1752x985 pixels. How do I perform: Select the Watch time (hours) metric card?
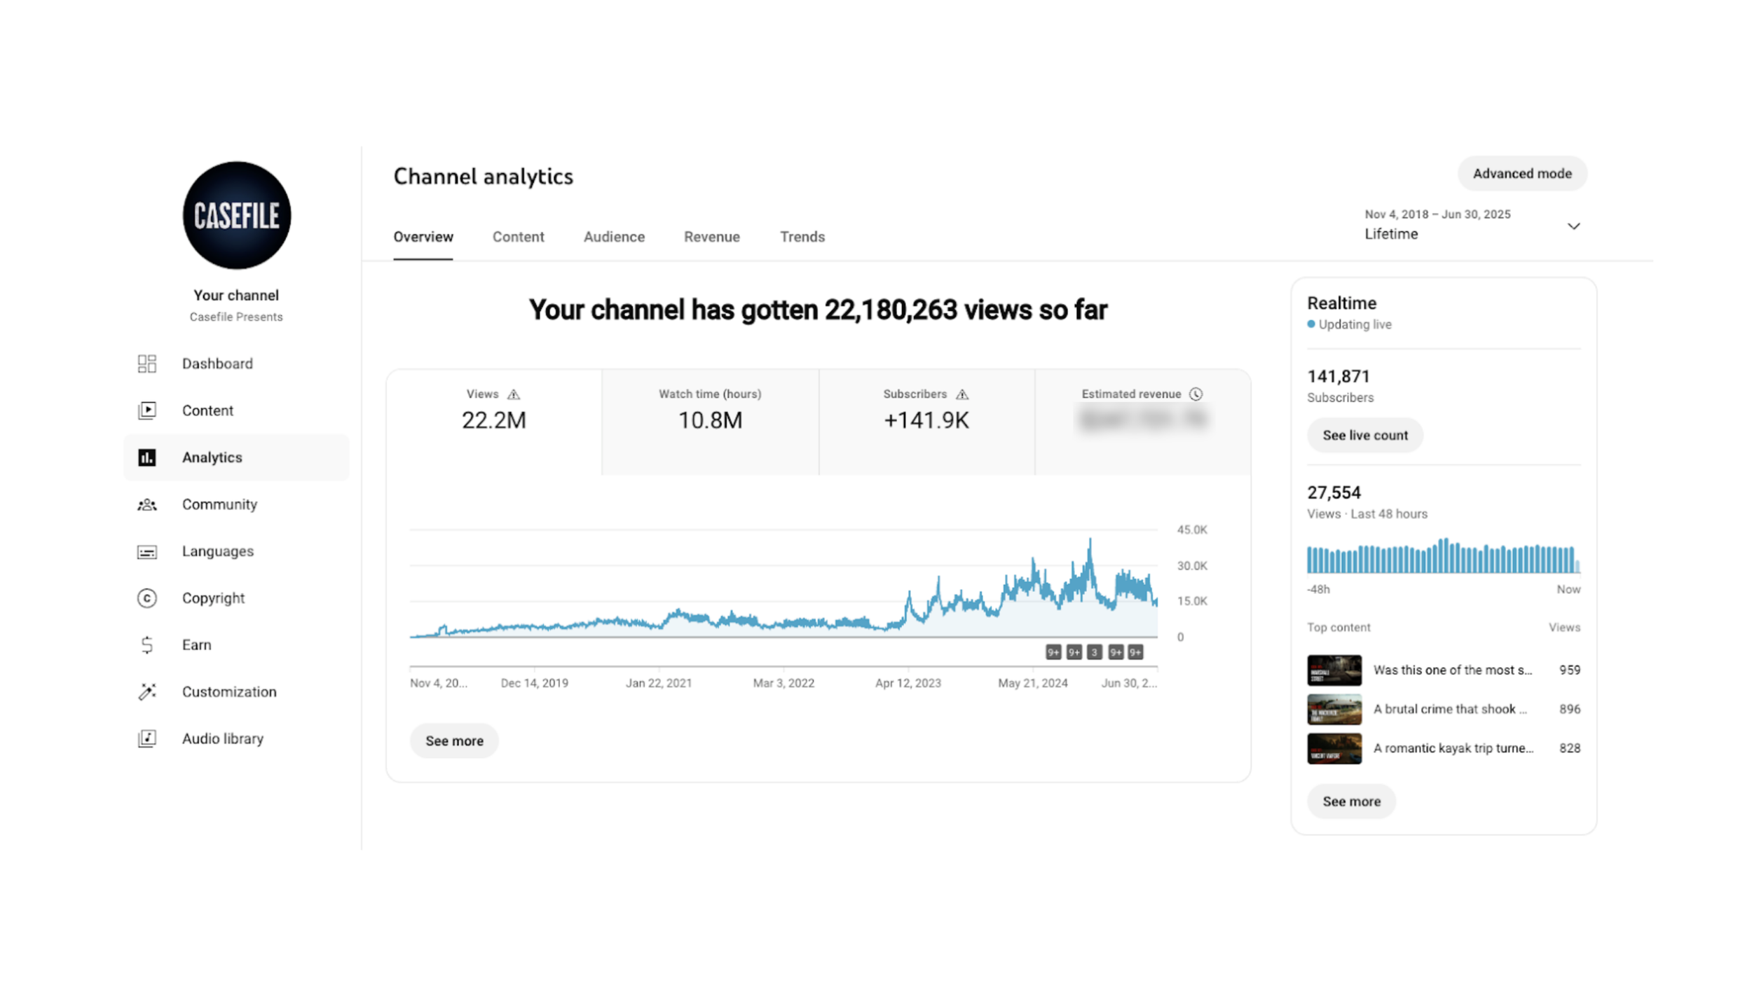(x=709, y=422)
